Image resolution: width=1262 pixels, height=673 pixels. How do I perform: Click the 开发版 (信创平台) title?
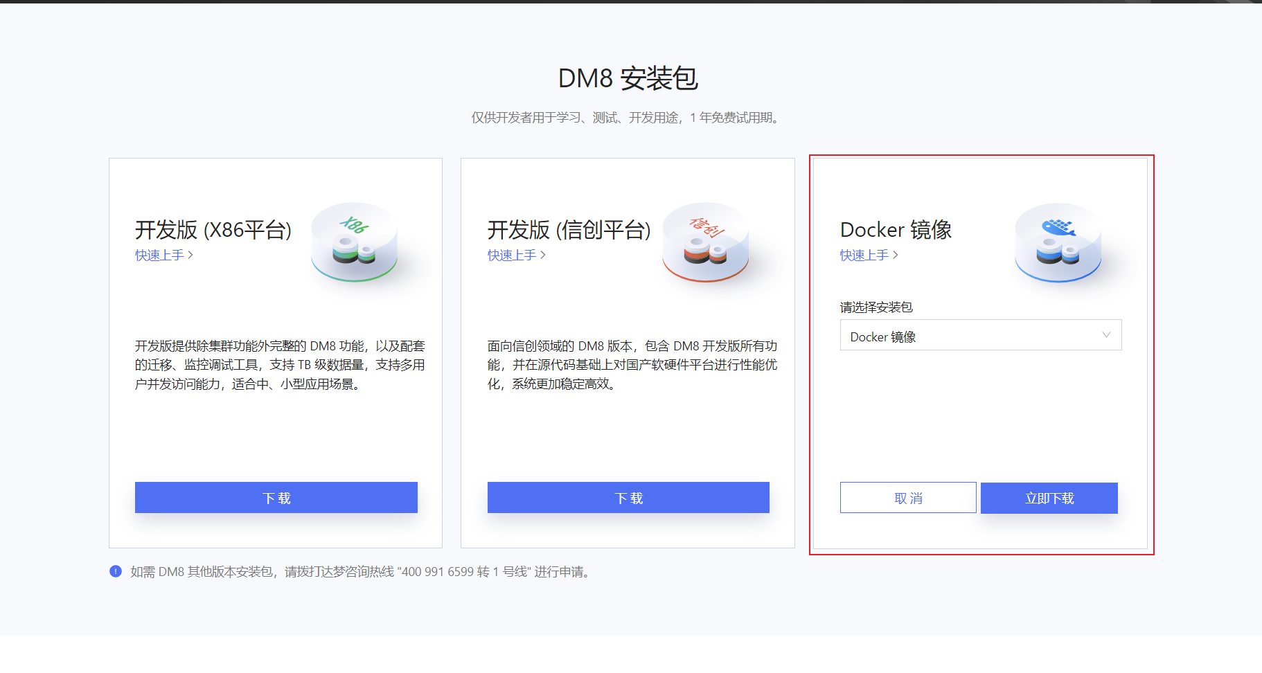pos(569,230)
